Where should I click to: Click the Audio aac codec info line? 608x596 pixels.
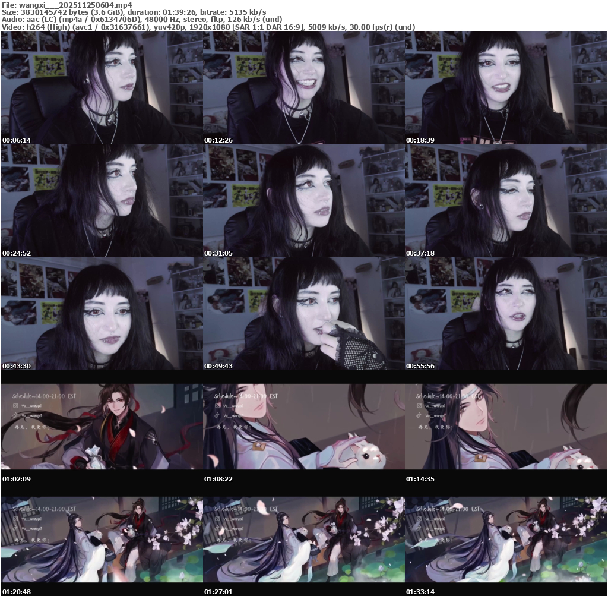coord(142,20)
